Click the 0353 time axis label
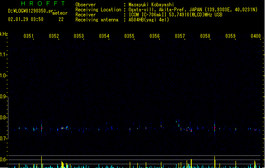Image resolution: width=265 pixels, height=168 pixels. (x=79, y=36)
